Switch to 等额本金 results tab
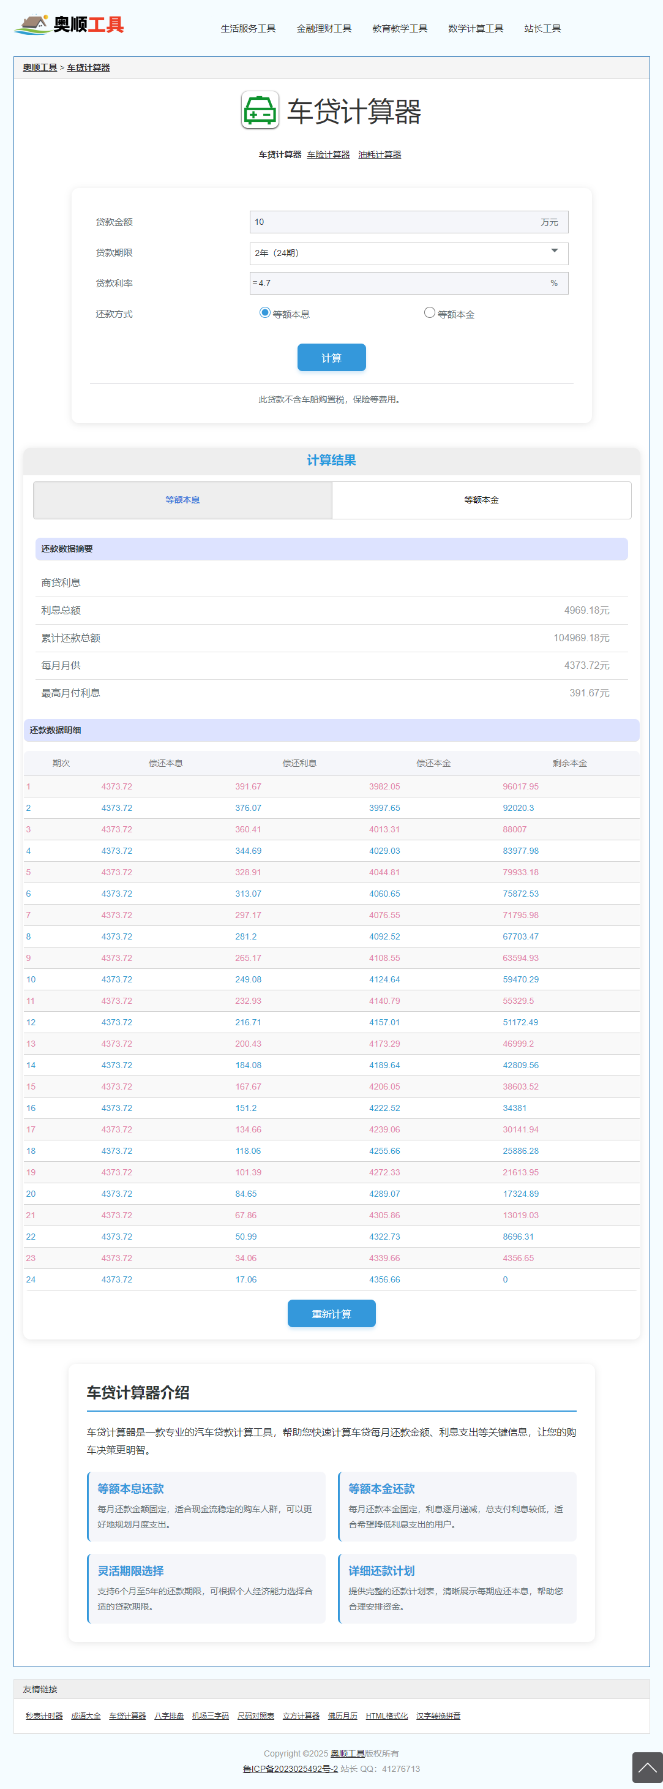Viewport: 663px width, 1789px height. coord(481,500)
